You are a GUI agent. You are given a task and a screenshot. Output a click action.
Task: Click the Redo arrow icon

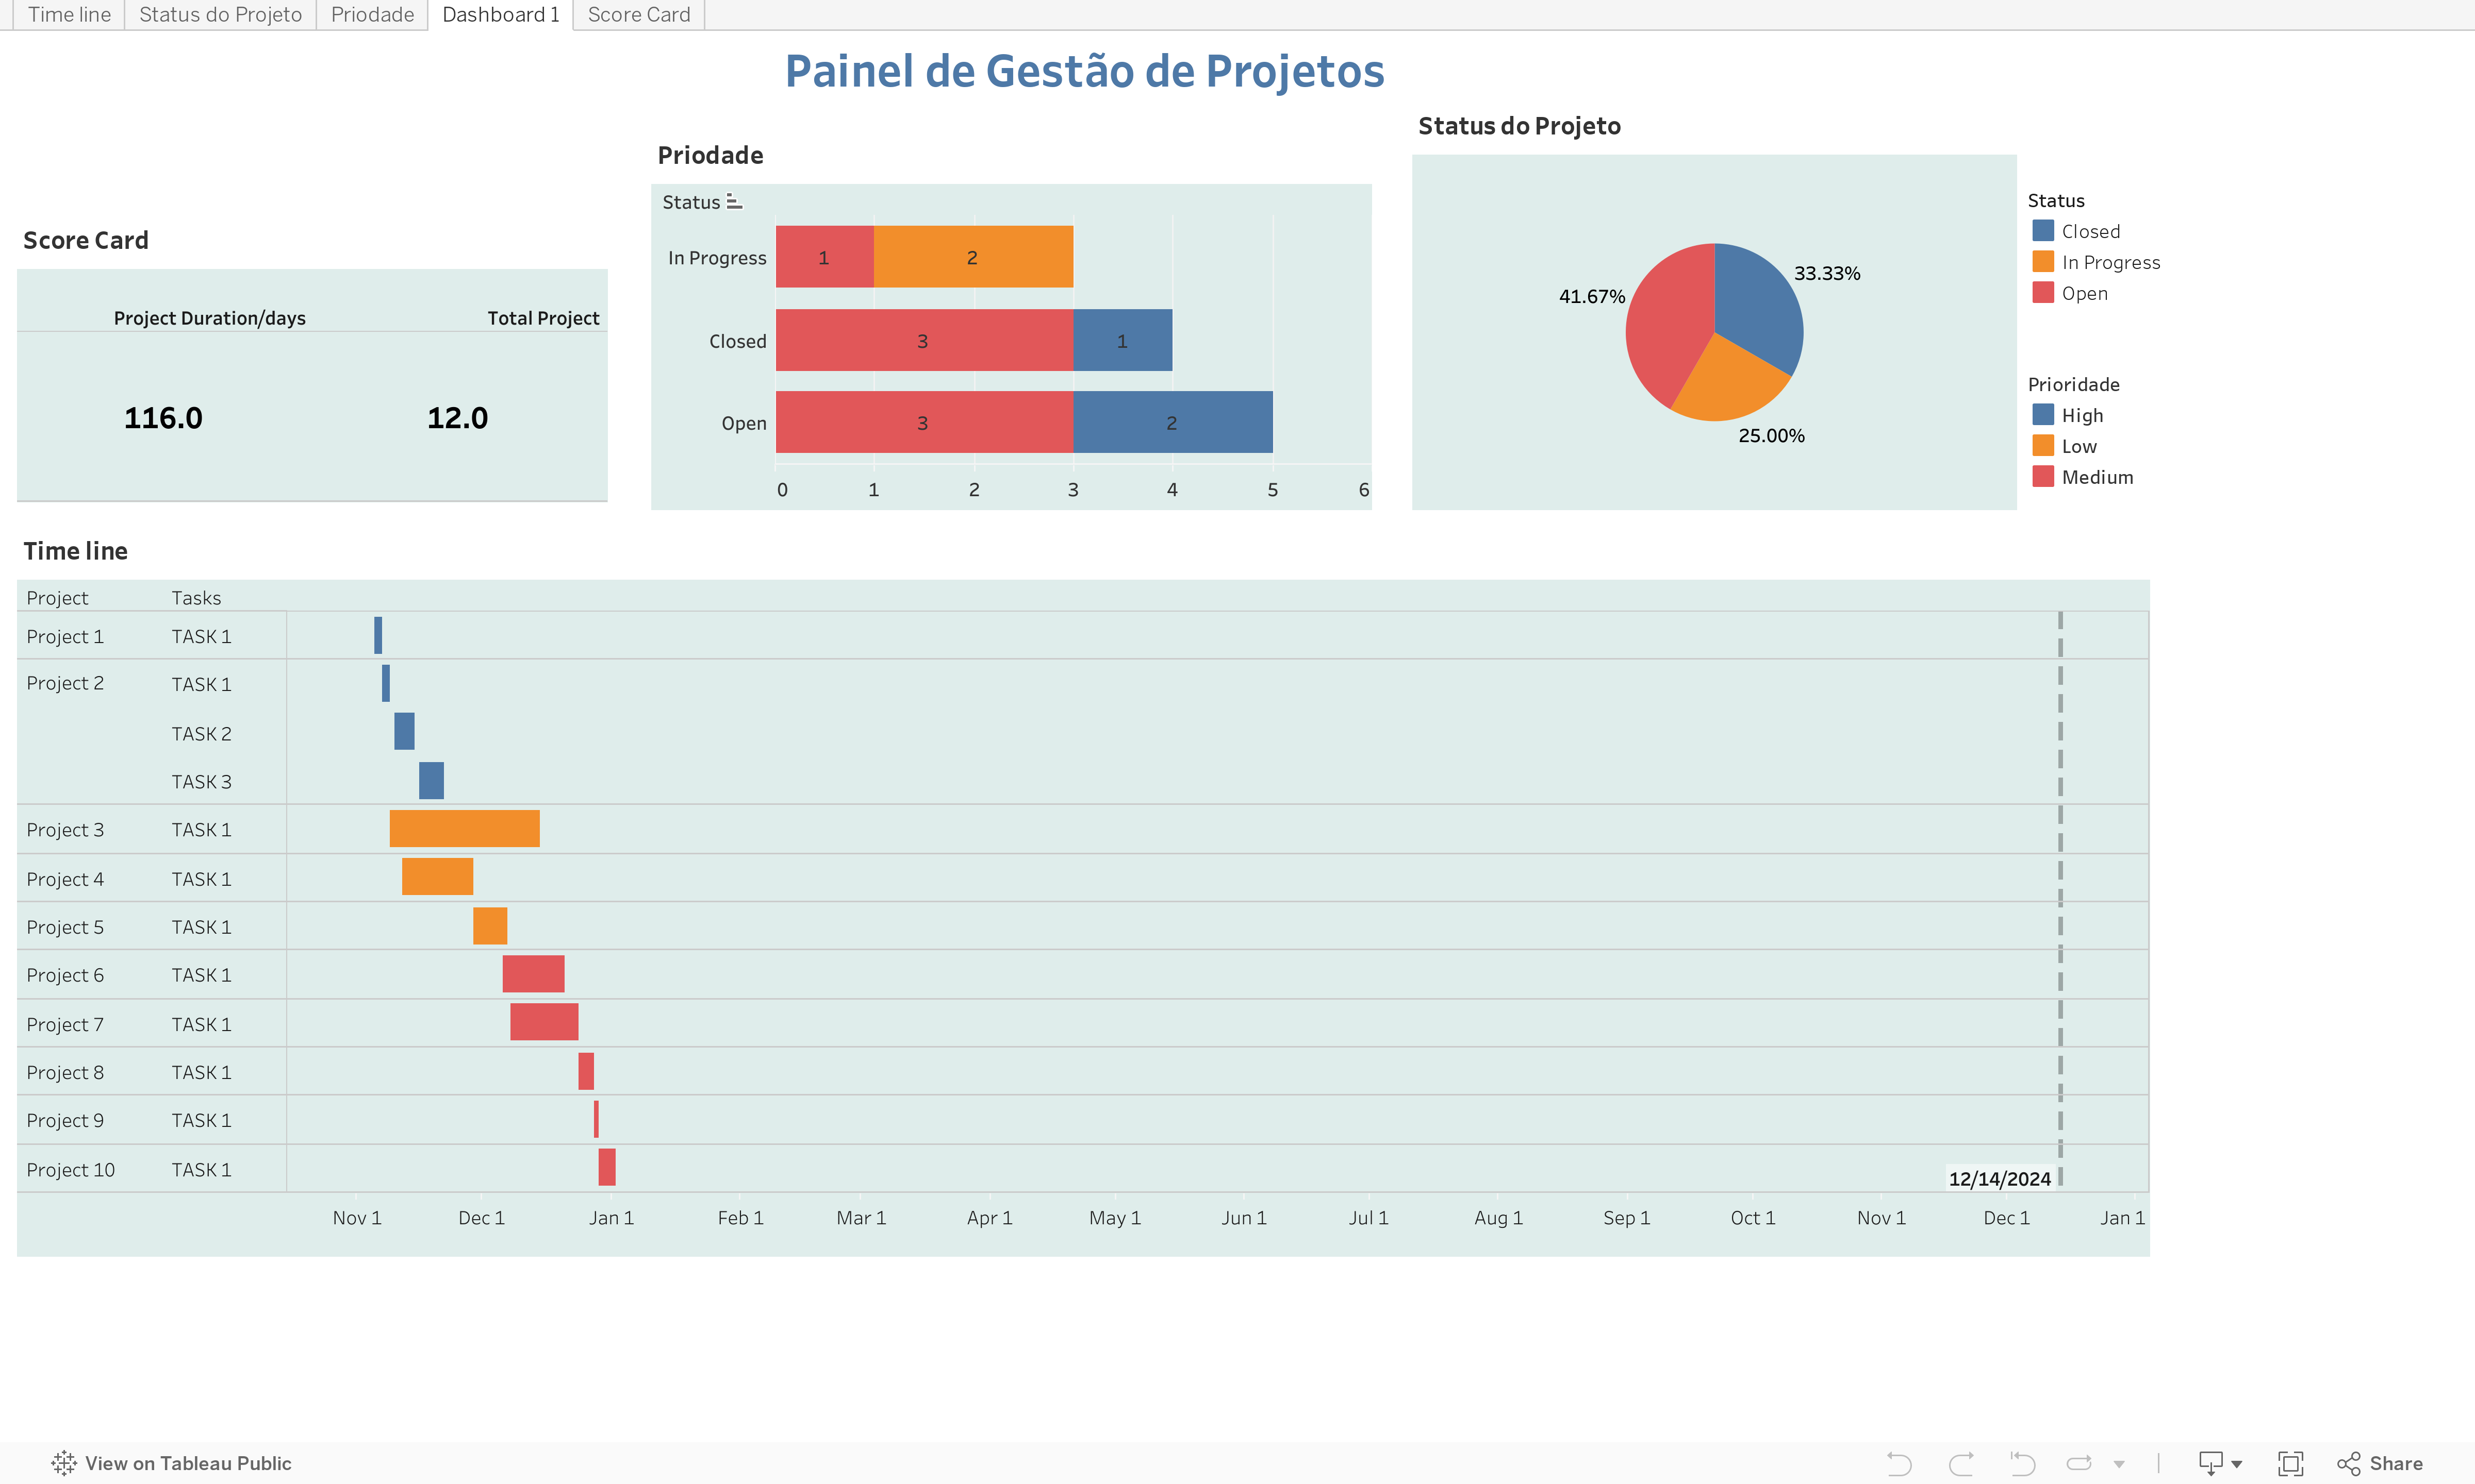click(1961, 1463)
